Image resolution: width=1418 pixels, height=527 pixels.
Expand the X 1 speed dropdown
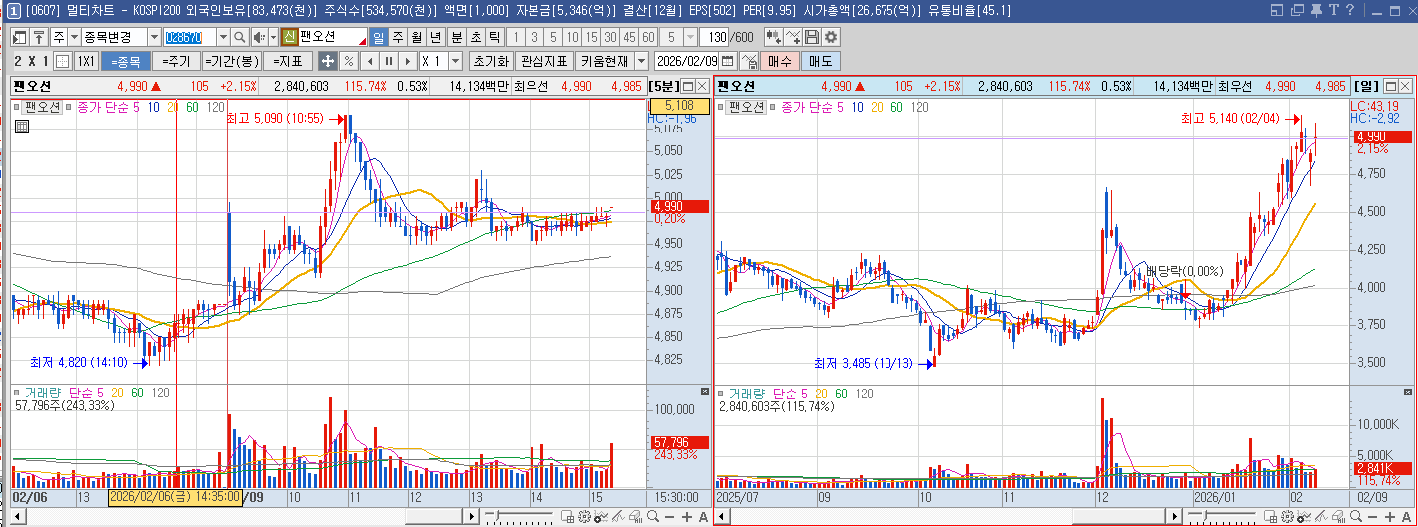[455, 61]
